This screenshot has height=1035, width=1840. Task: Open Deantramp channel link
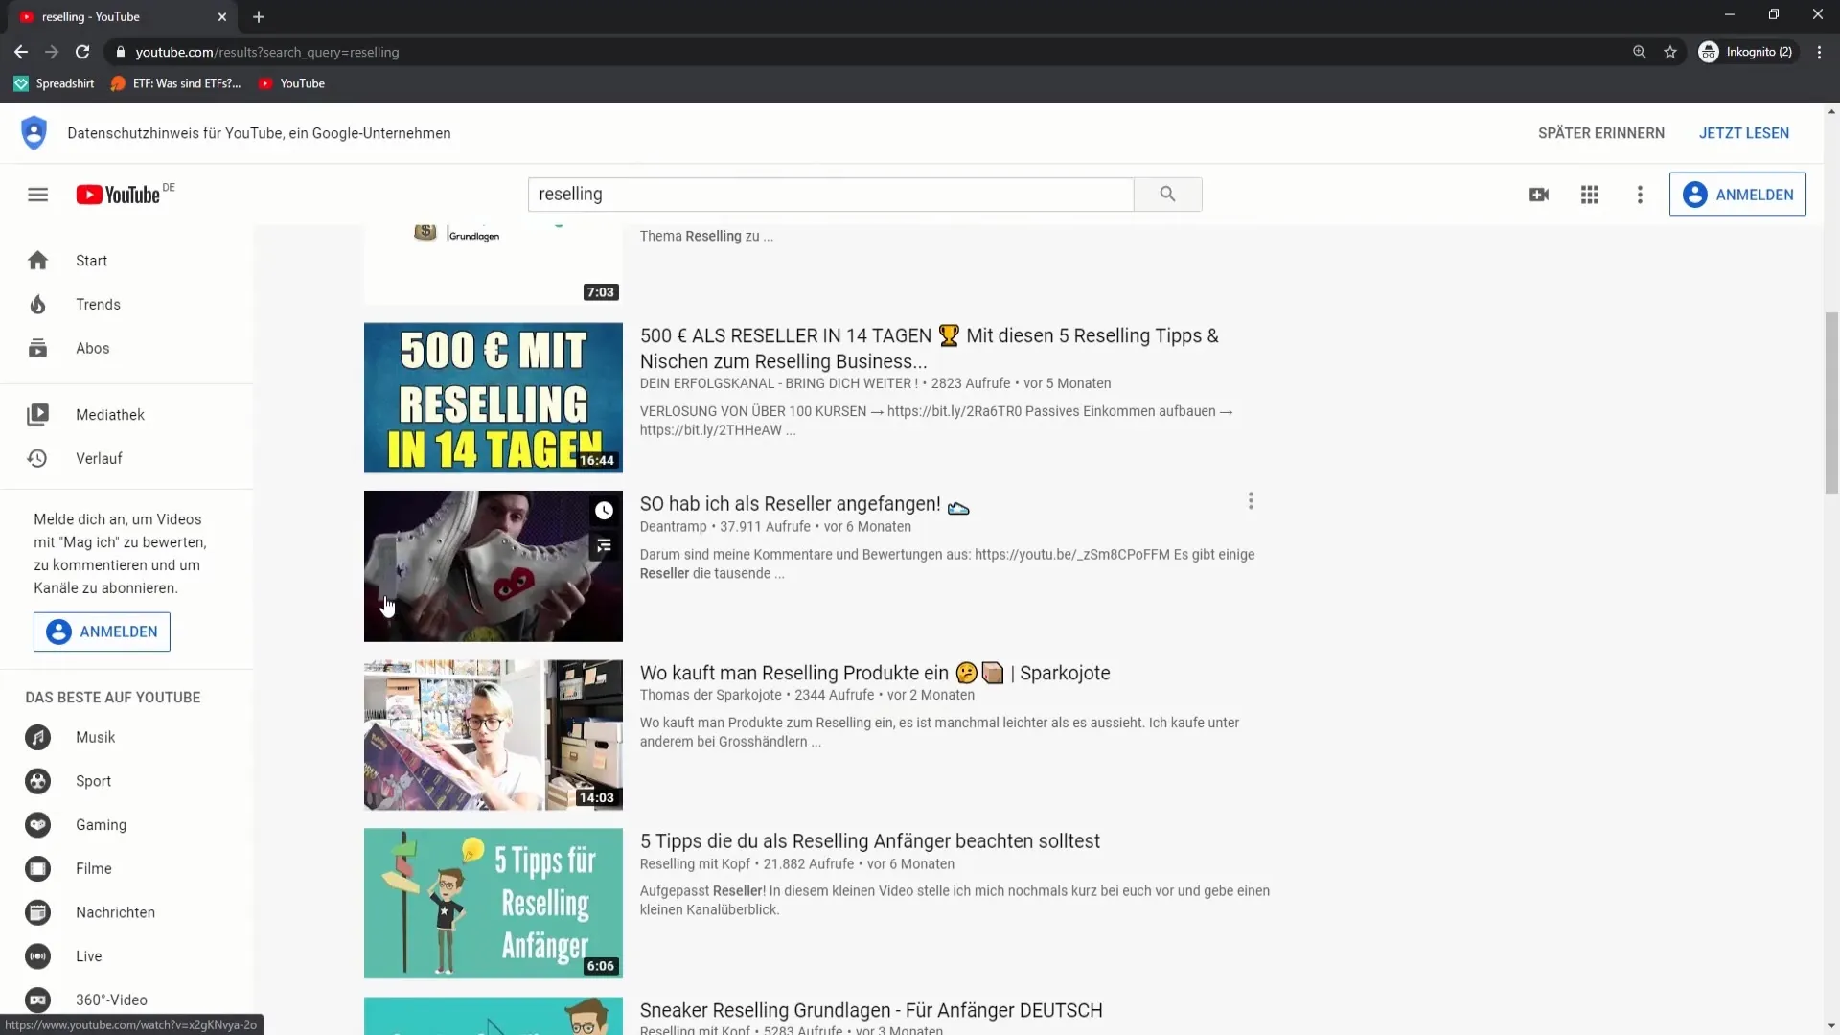tap(673, 527)
